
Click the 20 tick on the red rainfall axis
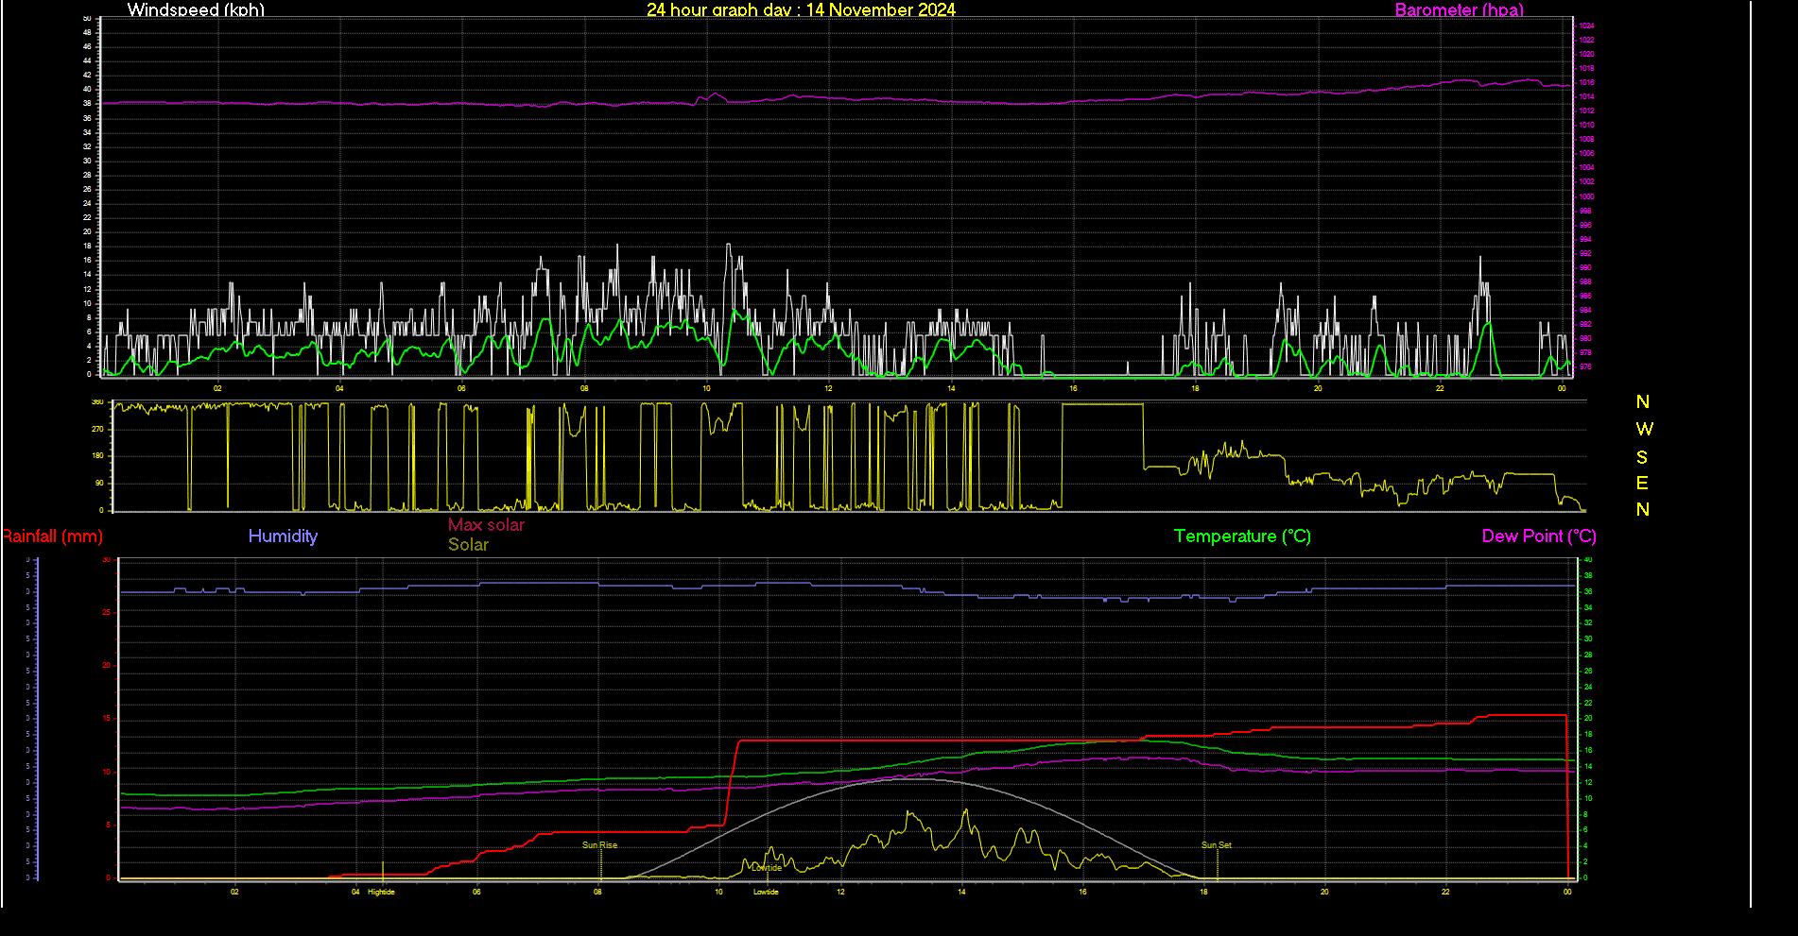(x=107, y=666)
